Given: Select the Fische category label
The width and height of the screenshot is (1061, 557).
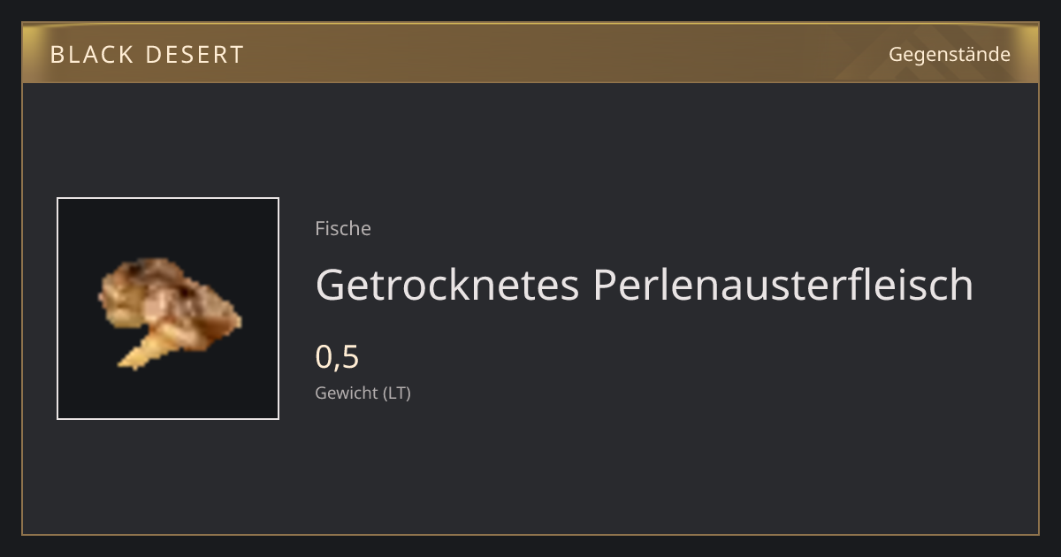Looking at the screenshot, I should [x=343, y=228].
